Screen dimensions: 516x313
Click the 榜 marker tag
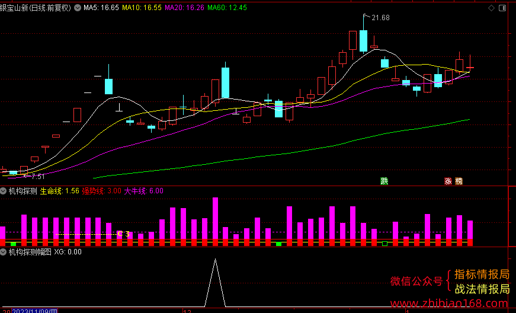click(x=459, y=181)
